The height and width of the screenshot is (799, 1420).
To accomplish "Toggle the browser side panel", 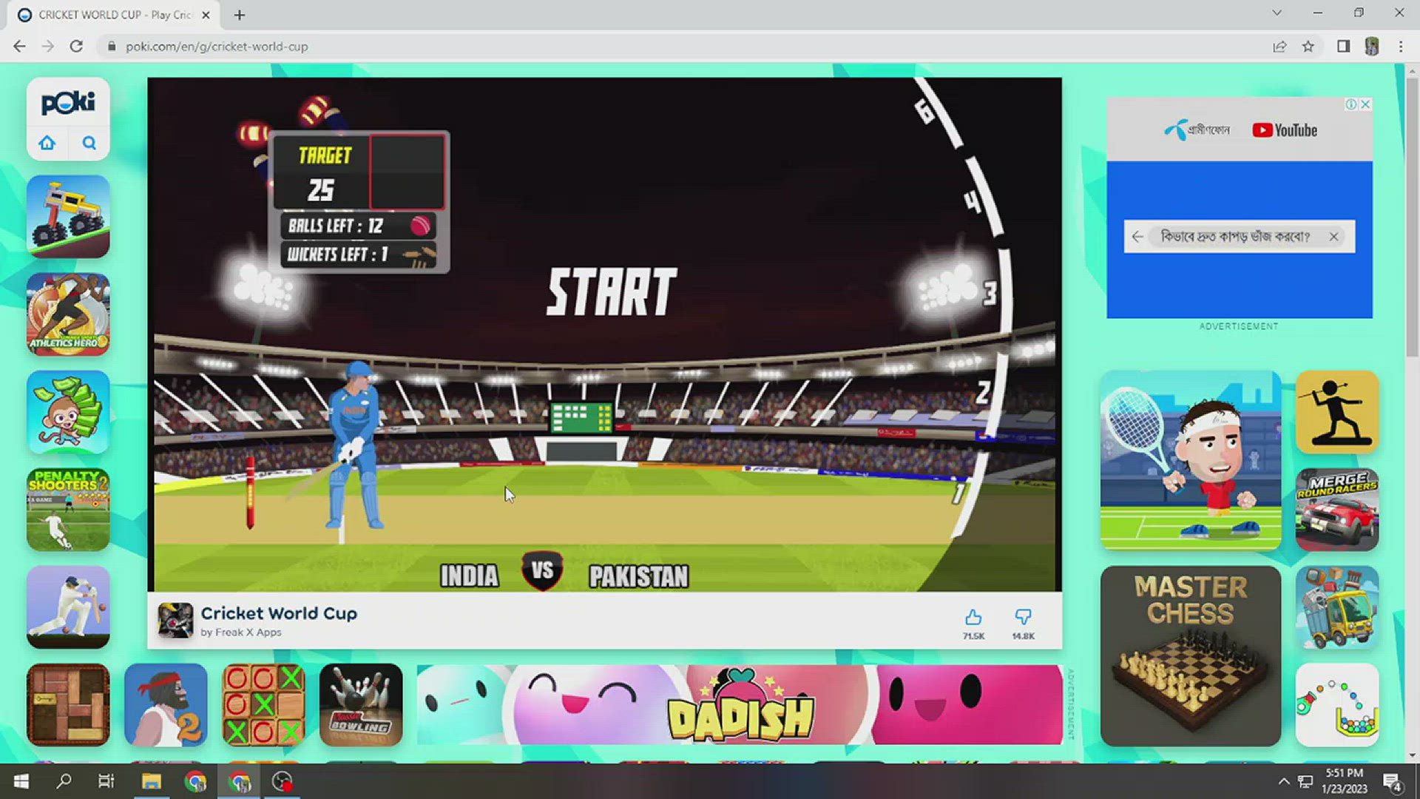I will tap(1343, 47).
